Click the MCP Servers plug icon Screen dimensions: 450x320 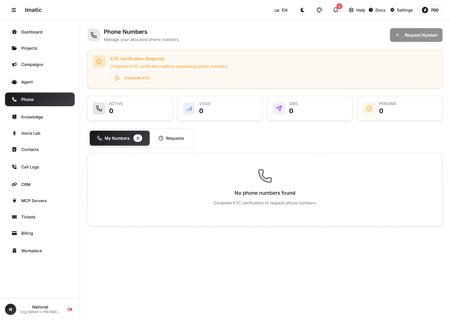(x=14, y=201)
